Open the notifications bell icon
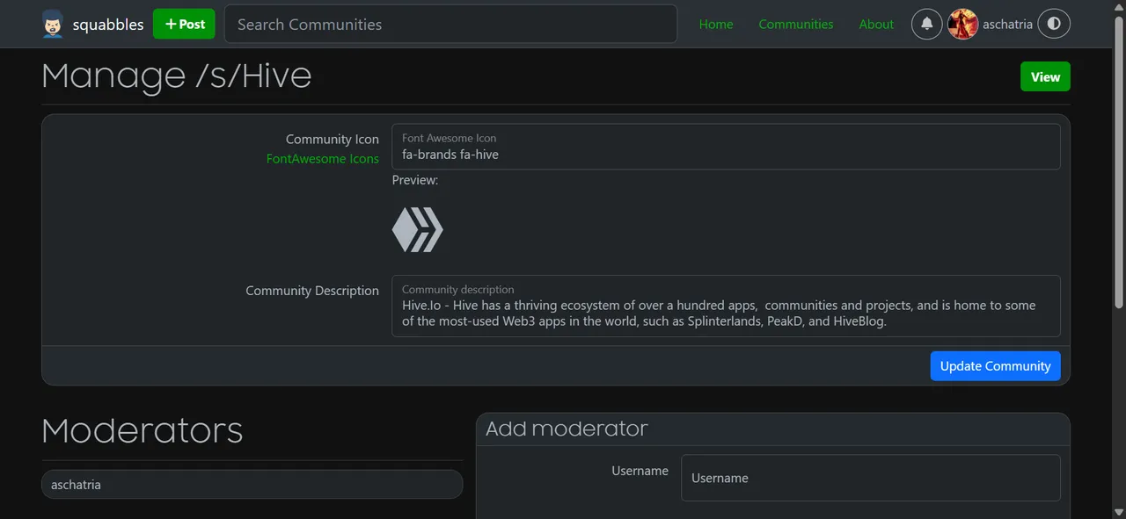This screenshot has width=1126, height=519. pos(926,24)
